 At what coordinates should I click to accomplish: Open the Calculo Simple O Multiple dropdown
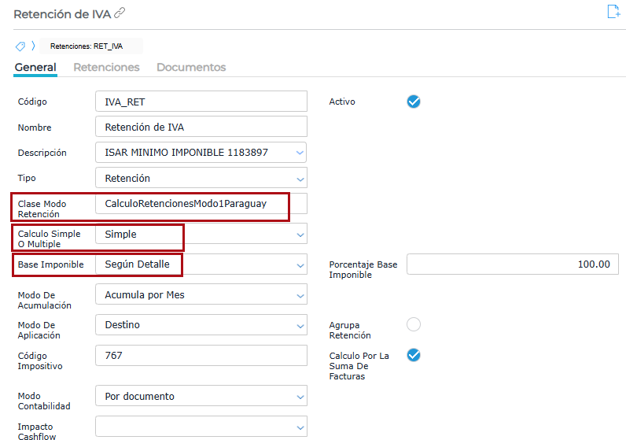coord(299,235)
